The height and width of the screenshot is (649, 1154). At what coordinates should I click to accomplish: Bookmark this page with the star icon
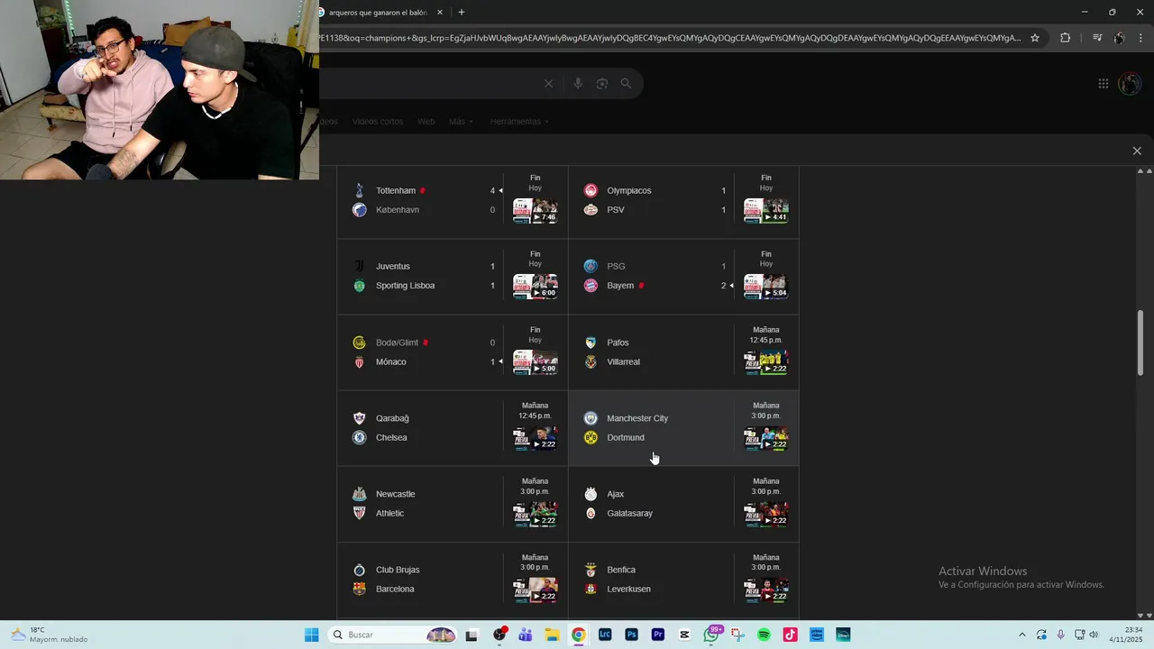click(1035, 38)
